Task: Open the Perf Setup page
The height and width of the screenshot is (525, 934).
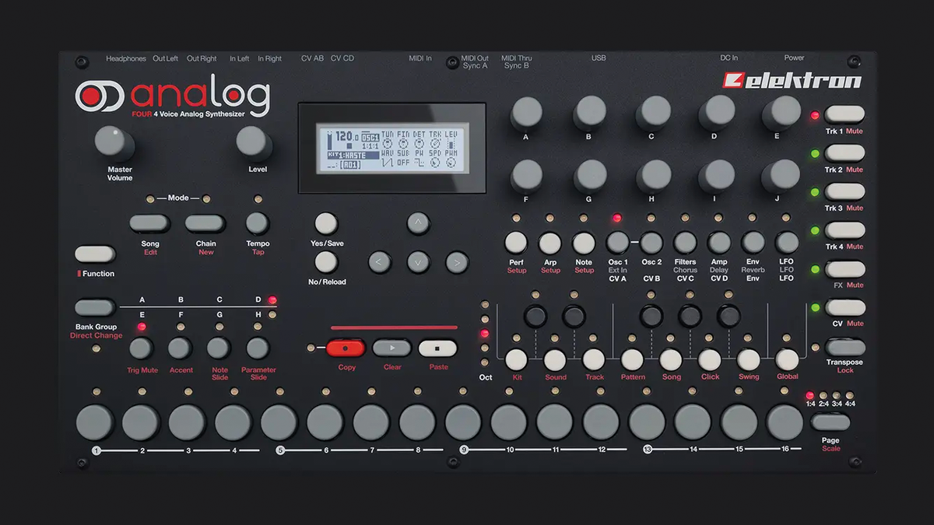Action: (x=516, y=243)
